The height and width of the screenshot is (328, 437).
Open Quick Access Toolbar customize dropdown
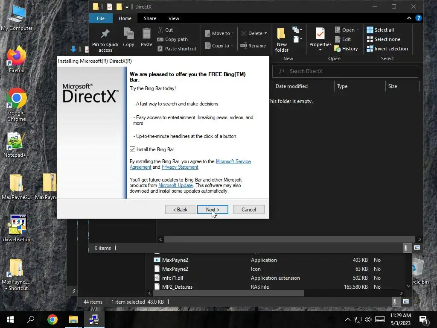click(x=127, y=7)
